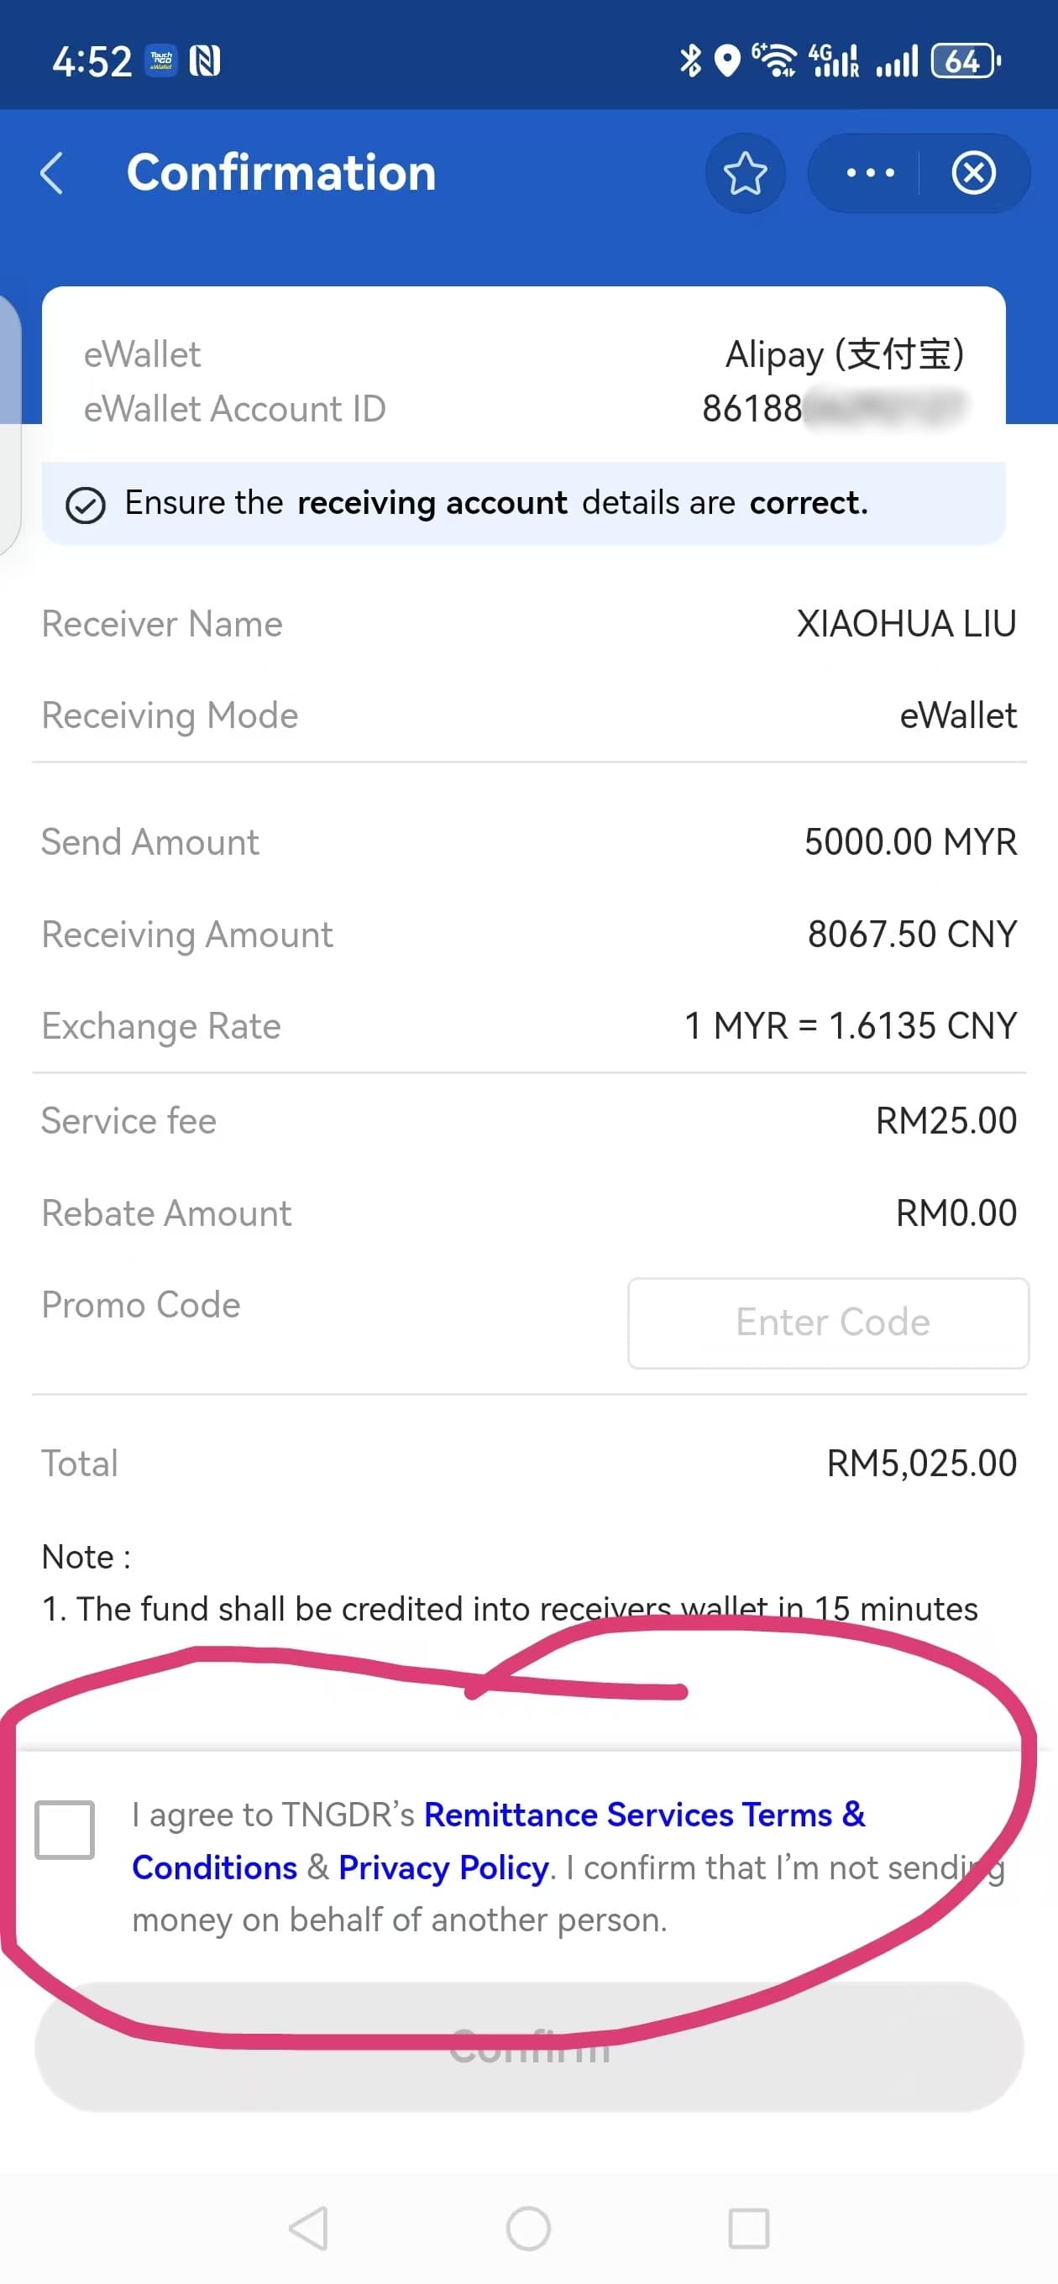Tap the Total amount RM5,025.00
This screenshot has height=2284, width=1058.
pos(921,1464)
